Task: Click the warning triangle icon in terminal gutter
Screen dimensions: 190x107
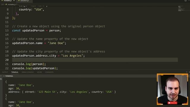Action: 1,79
